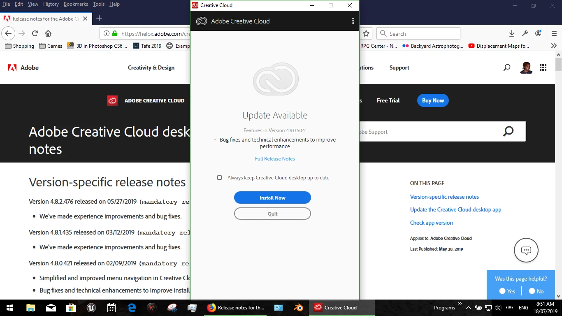562x316 pixels.
Task: Open the 'Displacement Maps fo...' YouTube bookmark
Action: (499, 46)
